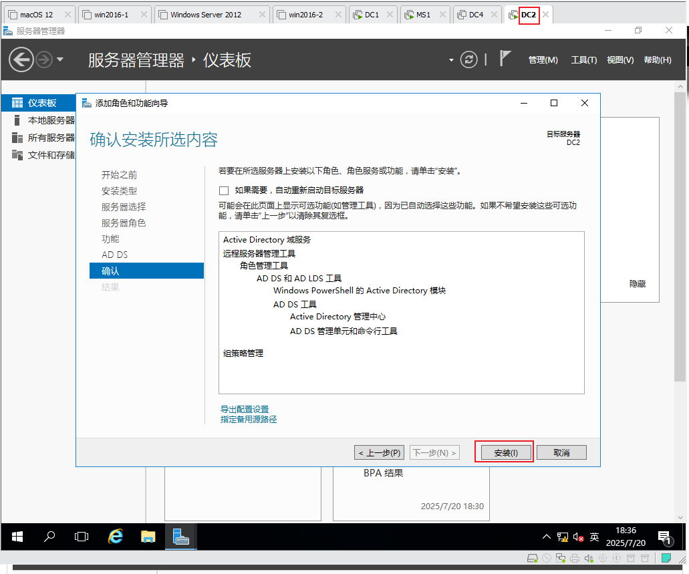Click VMware Bluetooth device status icon
Image resolution: width=689 pixels, height=574 pixels.
pyautogui.click(x=617, y=558)
